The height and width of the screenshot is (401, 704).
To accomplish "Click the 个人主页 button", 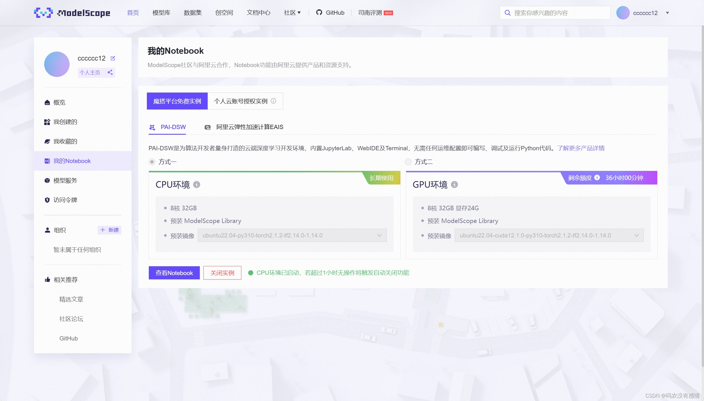I will 90,72.
